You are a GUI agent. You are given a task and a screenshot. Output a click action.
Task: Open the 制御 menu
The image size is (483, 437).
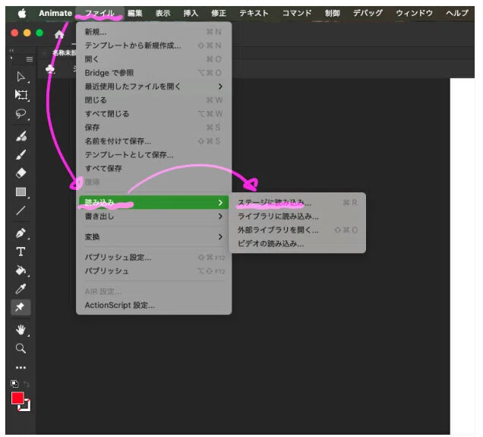333,13
